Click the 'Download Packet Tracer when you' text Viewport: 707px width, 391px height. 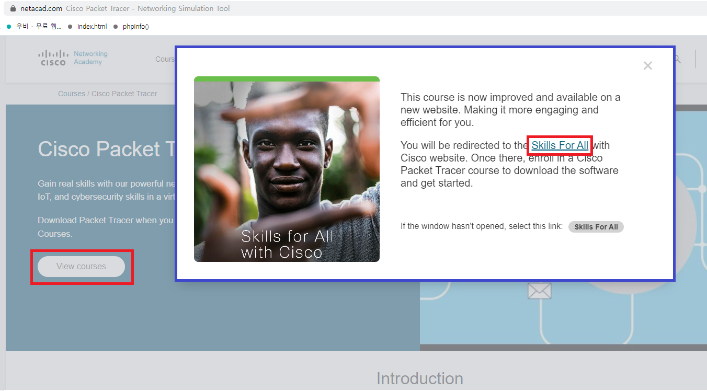[x=106, y=227]
